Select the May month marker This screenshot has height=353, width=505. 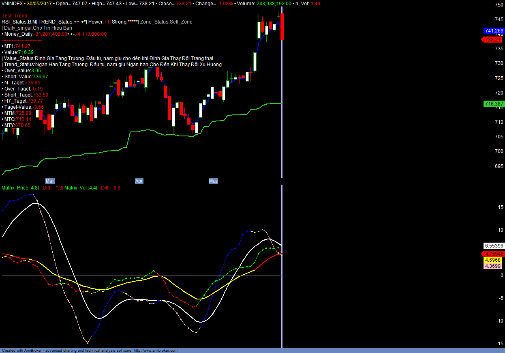click(x=213, y=181)
